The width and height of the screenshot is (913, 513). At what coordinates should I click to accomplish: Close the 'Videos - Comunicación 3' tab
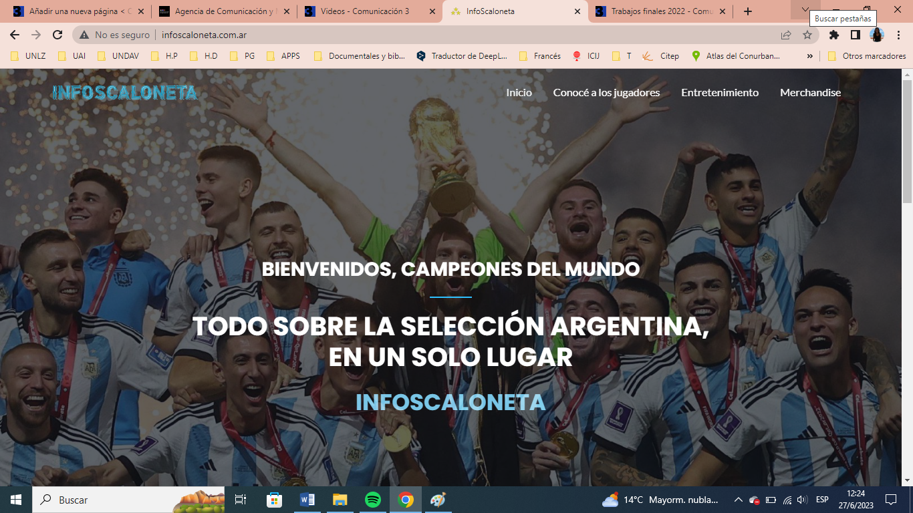click(432, 11)
